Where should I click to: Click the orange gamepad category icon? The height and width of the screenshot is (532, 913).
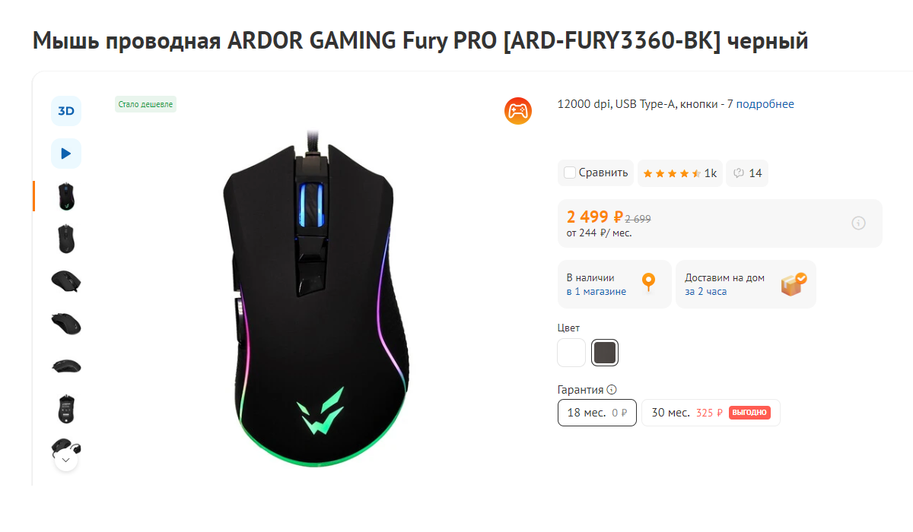pos(518,111)
